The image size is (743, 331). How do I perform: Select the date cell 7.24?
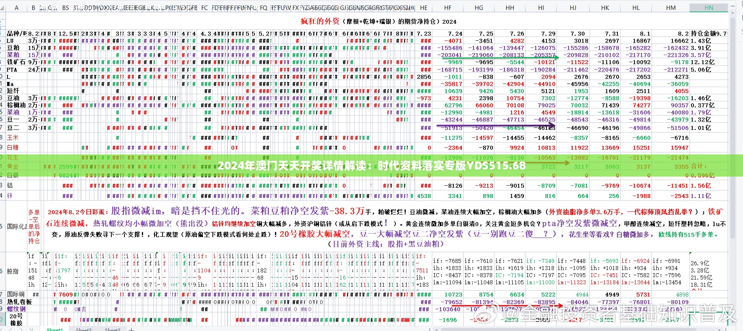(448, 34)
